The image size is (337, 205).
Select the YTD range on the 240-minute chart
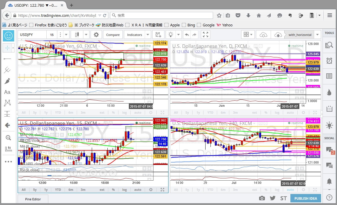point(210,190)
